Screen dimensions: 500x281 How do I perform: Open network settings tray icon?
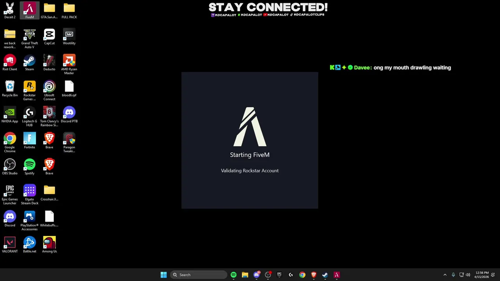tap(461, 275)
